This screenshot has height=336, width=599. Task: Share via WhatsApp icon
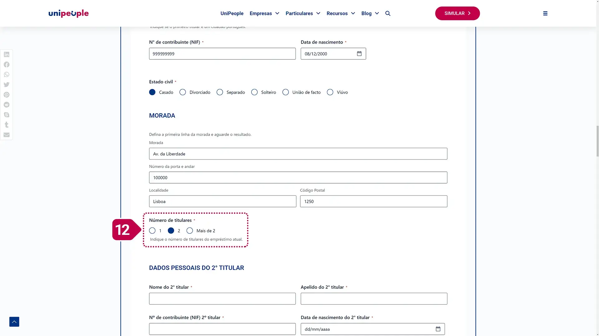(x=7, y=75)
